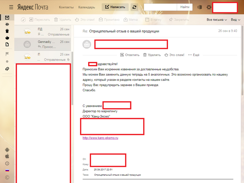Open the hamburger menu beside Яндекс Почта
Screen dimensions: 244x183
[12, 7]
